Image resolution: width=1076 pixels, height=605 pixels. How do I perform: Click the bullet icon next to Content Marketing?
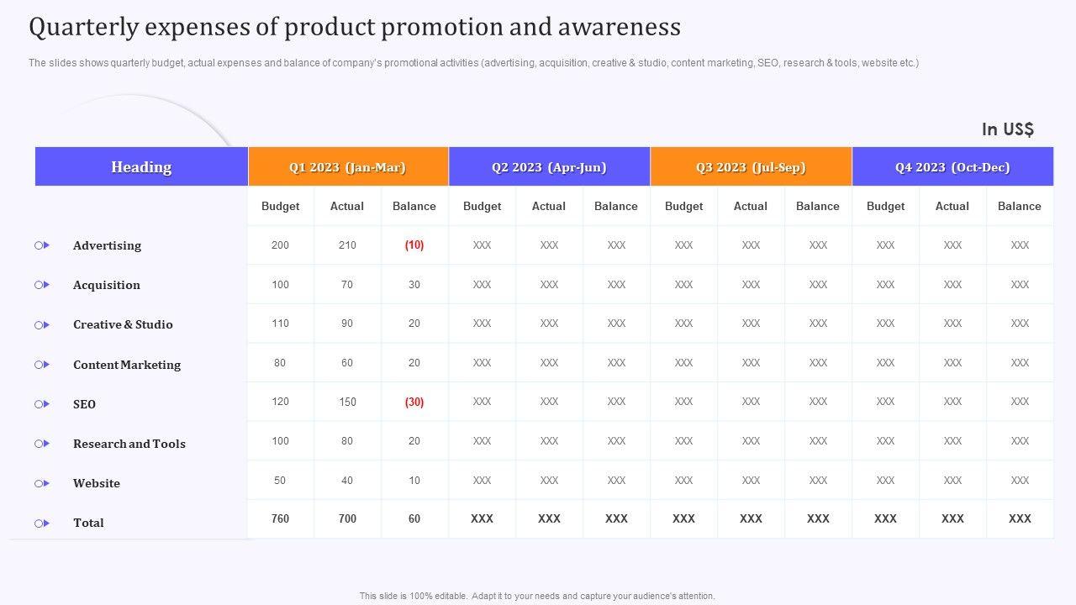pyautogui.click(x=42, y=365)
